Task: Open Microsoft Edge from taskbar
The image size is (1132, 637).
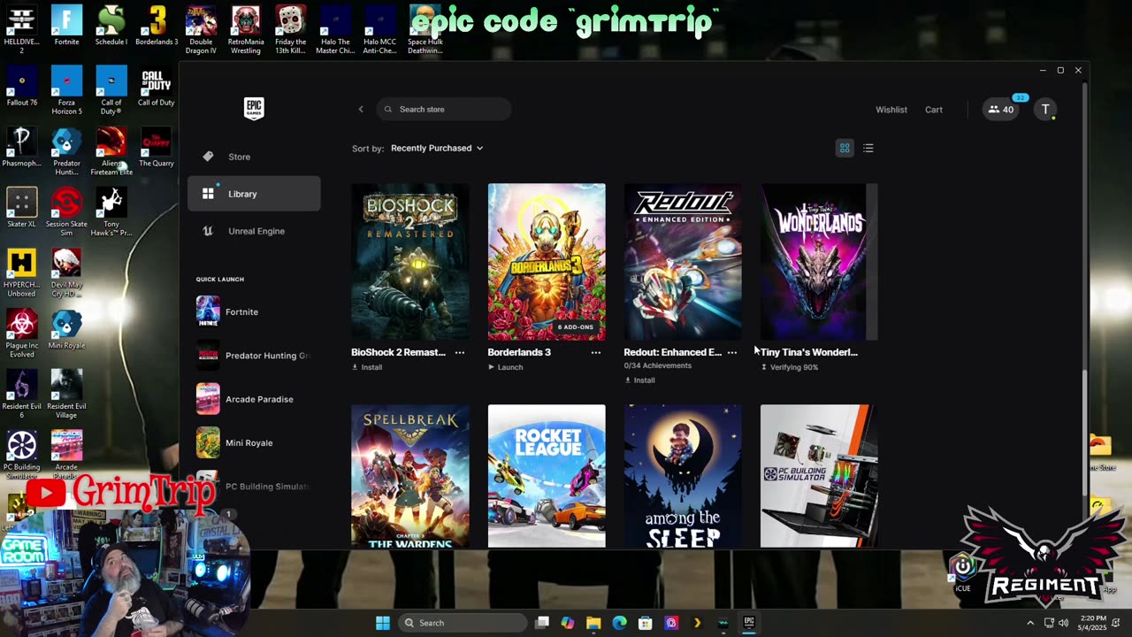Action: [x=619, y=623]
